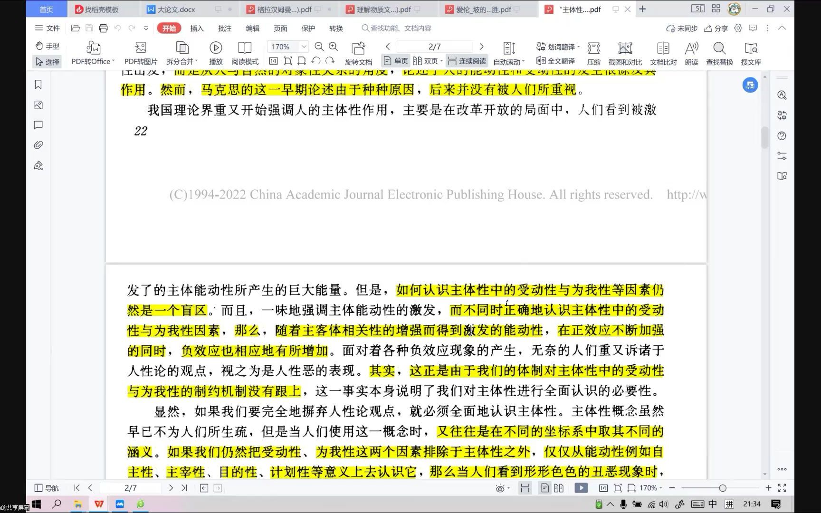Open 截图和对比 screenshot and compare
This screenshot has width=821, height=513.
coord(625,53)
